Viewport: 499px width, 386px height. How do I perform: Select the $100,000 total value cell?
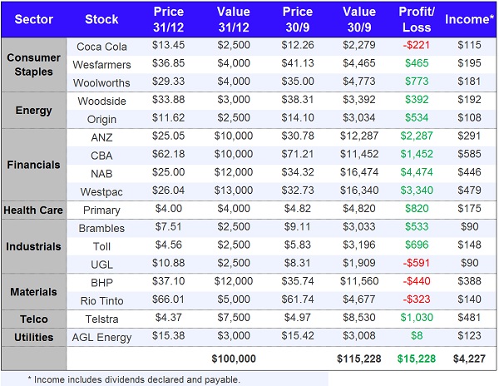232,358
